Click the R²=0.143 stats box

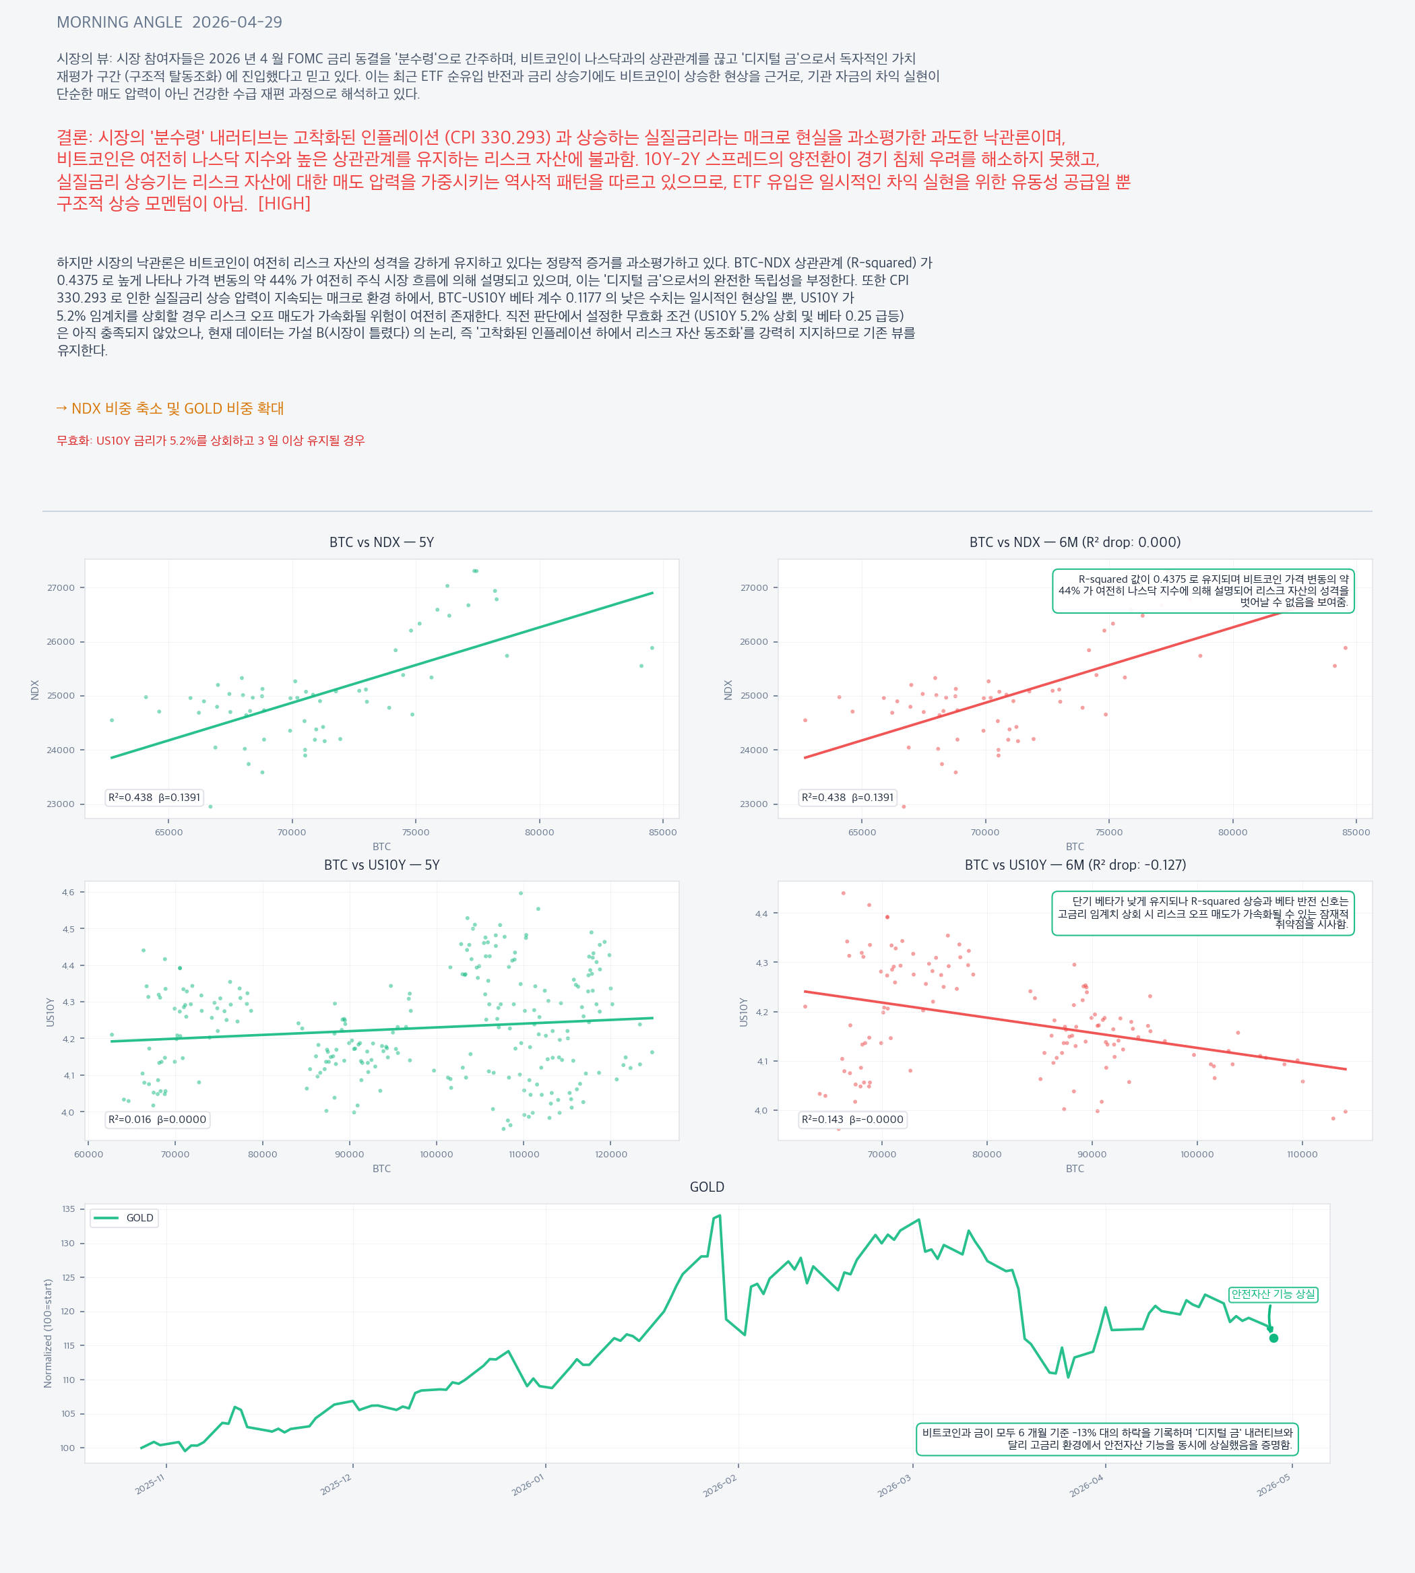coord(852,1120)
